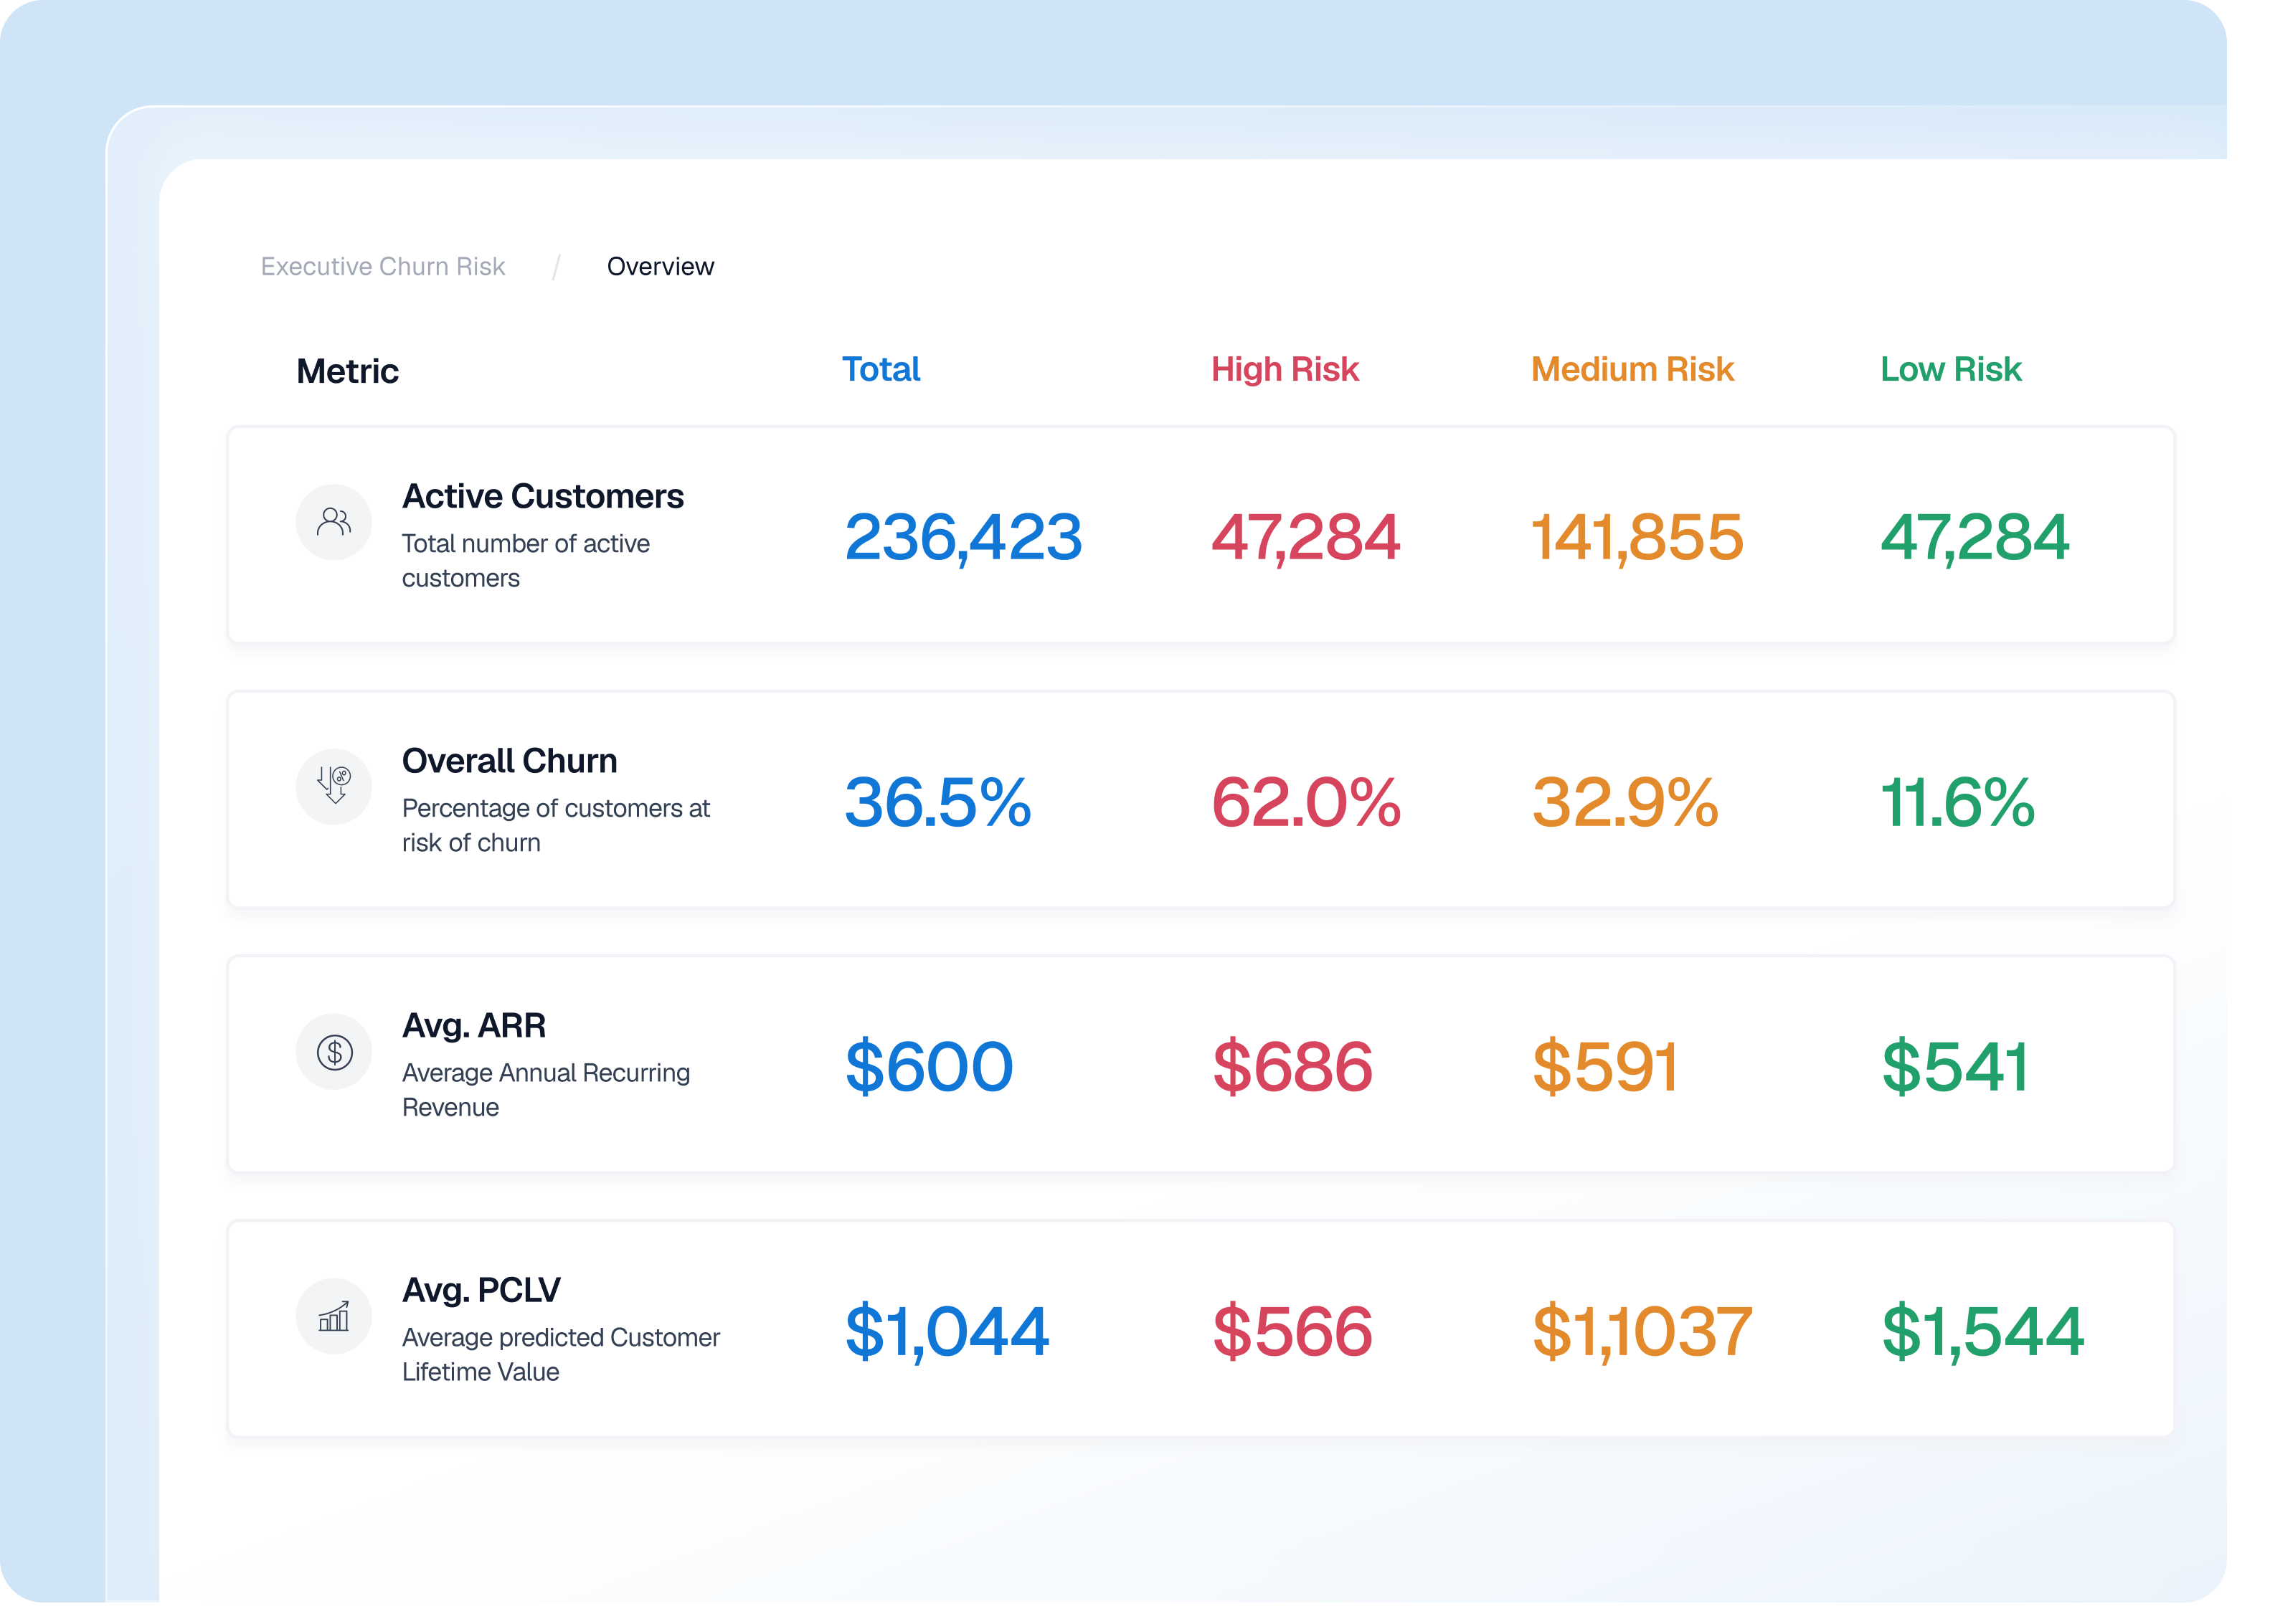Select the Avg. ARR title
The width and height of the screenshot is (2270, 1624).
click(474, 1026)
